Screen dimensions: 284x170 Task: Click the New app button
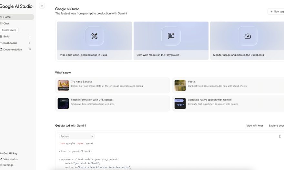point(277,12)
